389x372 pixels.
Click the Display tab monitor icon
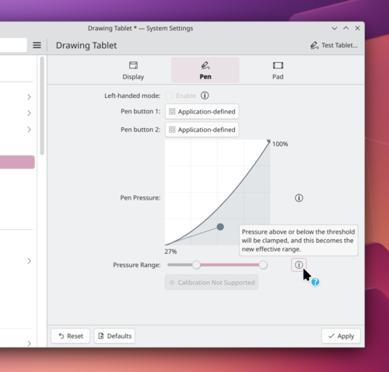coord(133,65)
